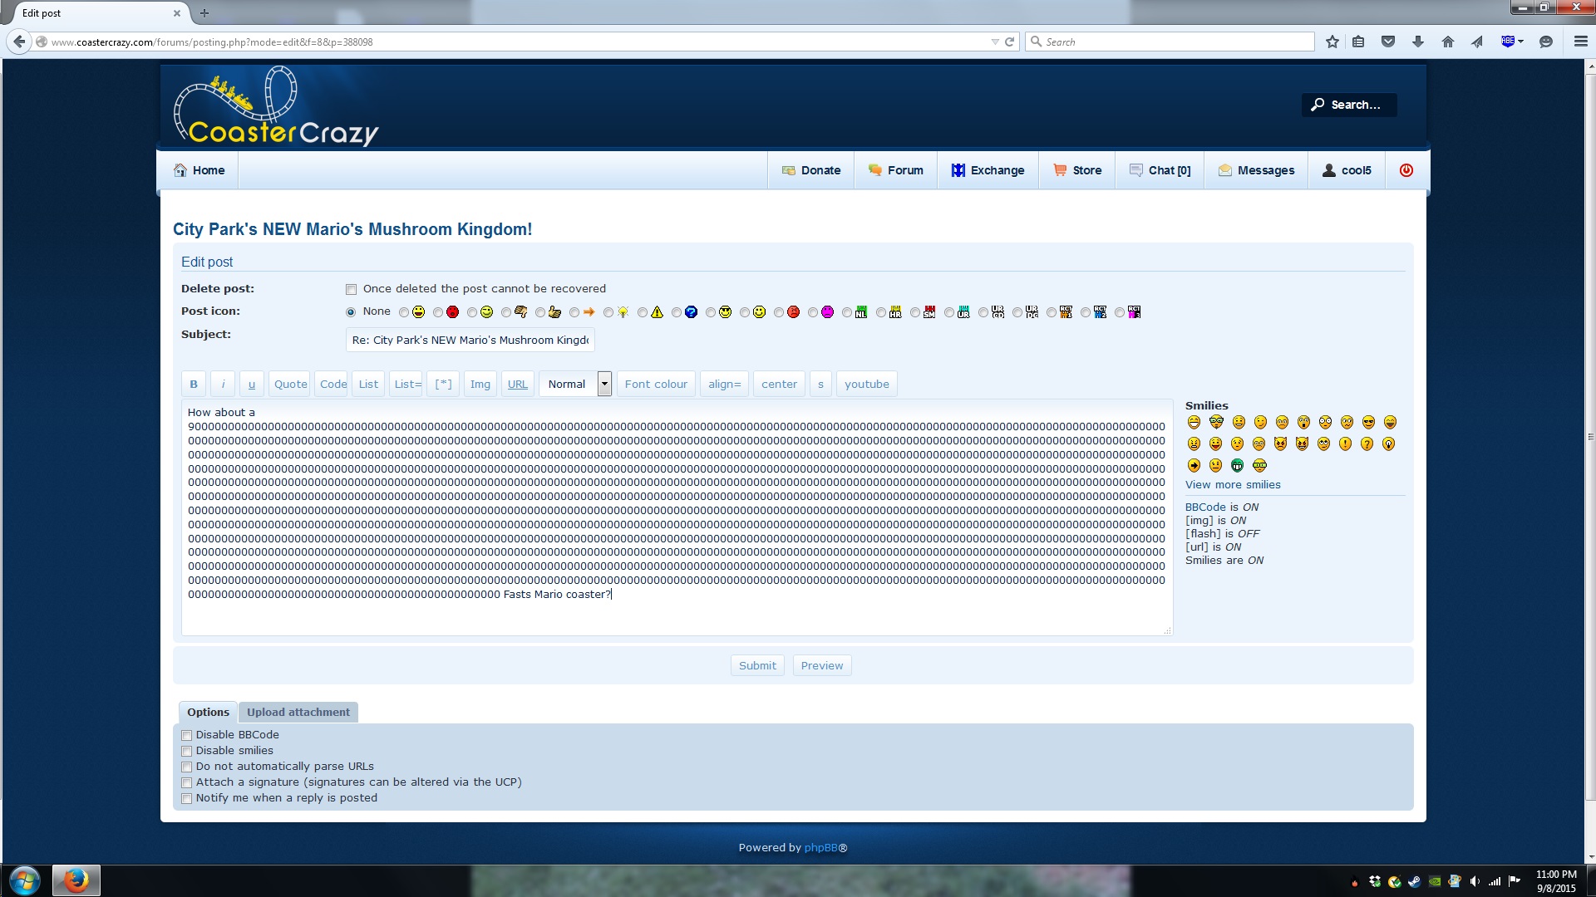
Task: Open the Firefox hamburger menu
Action: tap(1580, 42)
